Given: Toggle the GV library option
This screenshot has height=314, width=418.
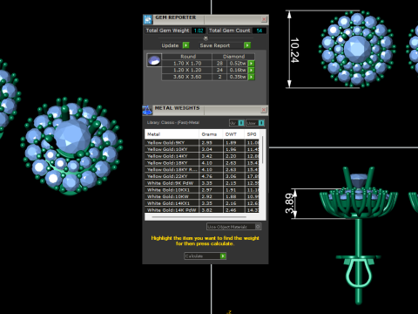Looking at the screenshot, I should point(237,123).
